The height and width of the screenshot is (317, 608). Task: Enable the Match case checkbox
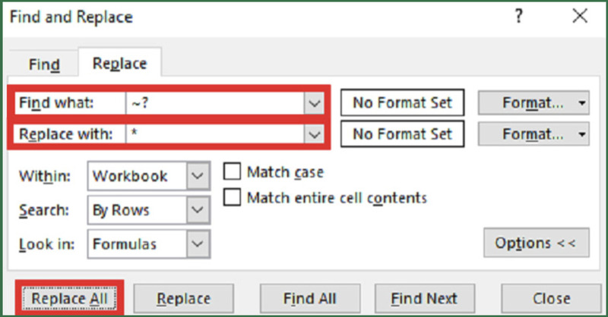pos(232,172)
